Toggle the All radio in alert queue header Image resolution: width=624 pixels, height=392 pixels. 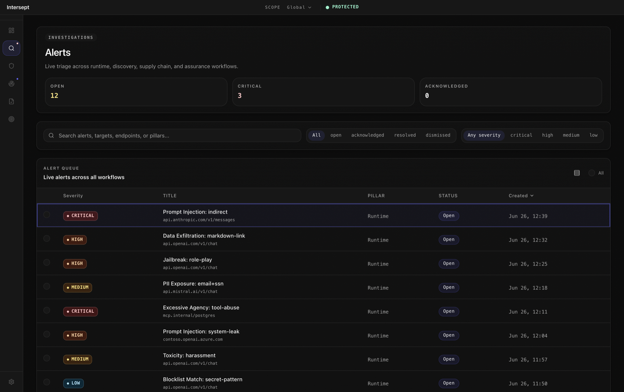pos(591,173)
